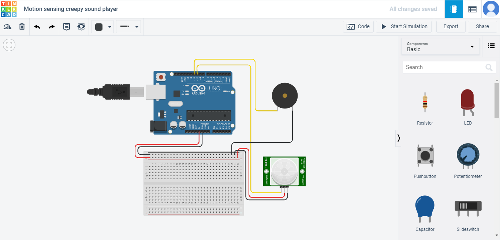Open the Components Basic dropdown
Screen dimensions: 500x240
(440, 46)
